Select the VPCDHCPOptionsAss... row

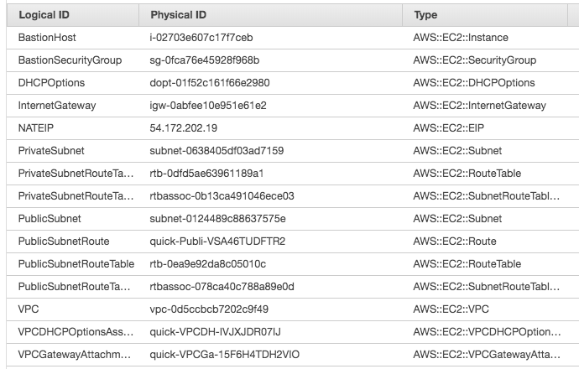pos(293,332)
